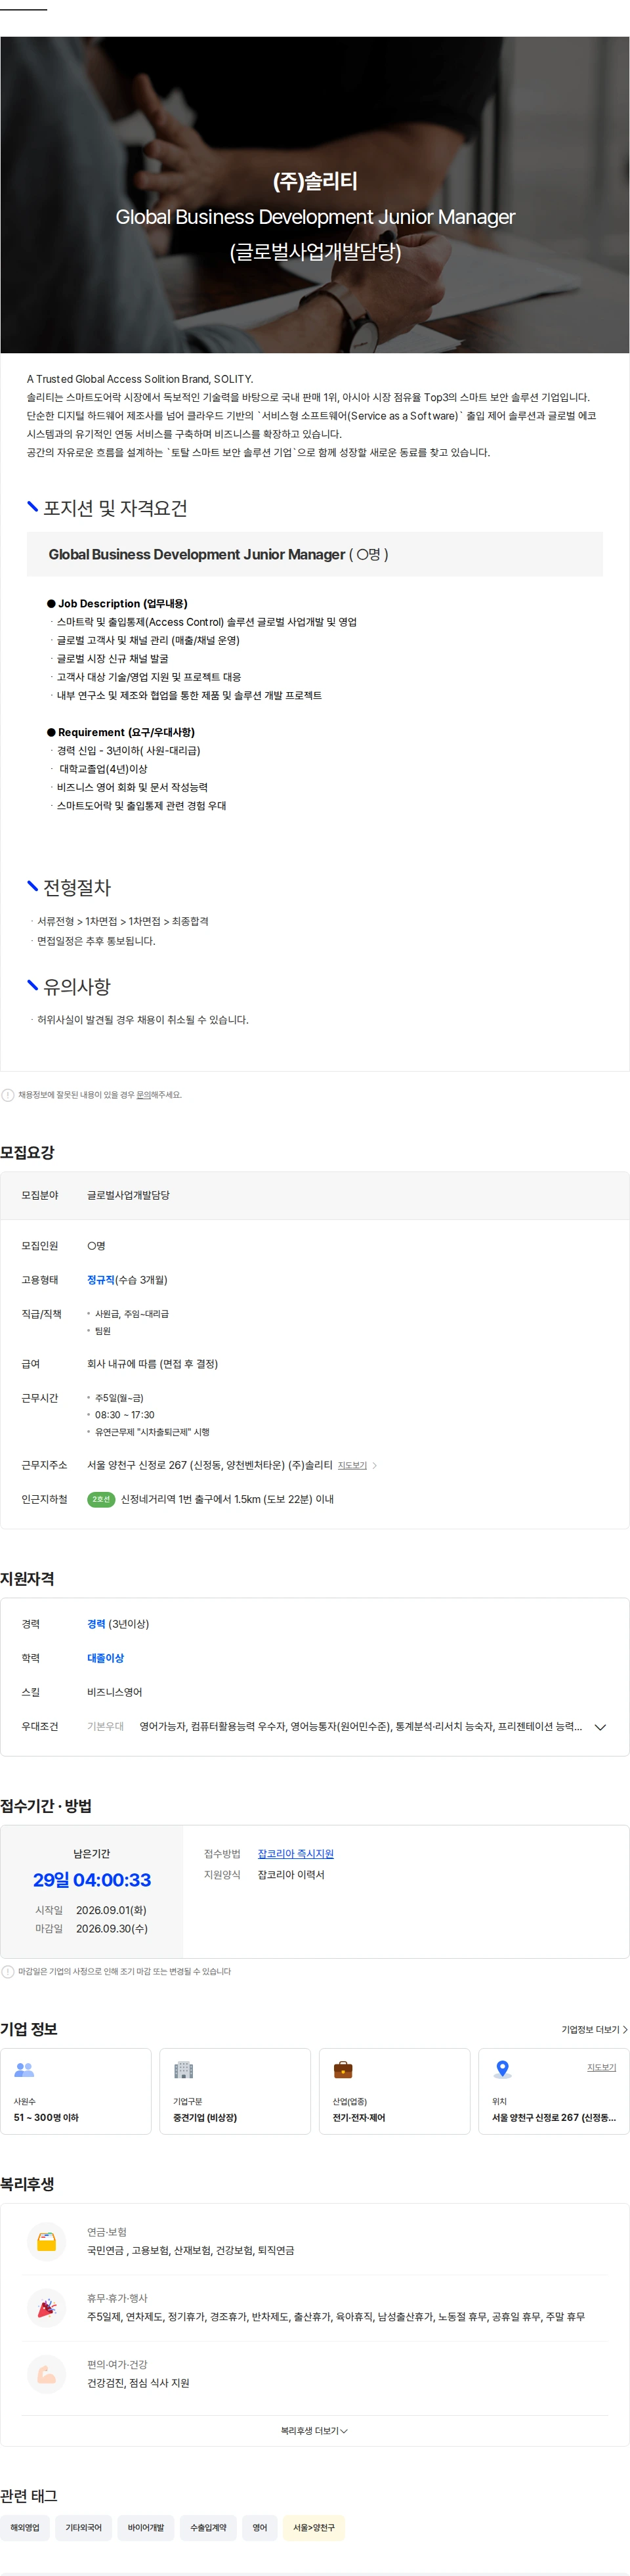This screenshot has height=2576, width=630.
Task: Click the 51 ~ 300명 이하 employee count text
Action: coord(46,2117)
